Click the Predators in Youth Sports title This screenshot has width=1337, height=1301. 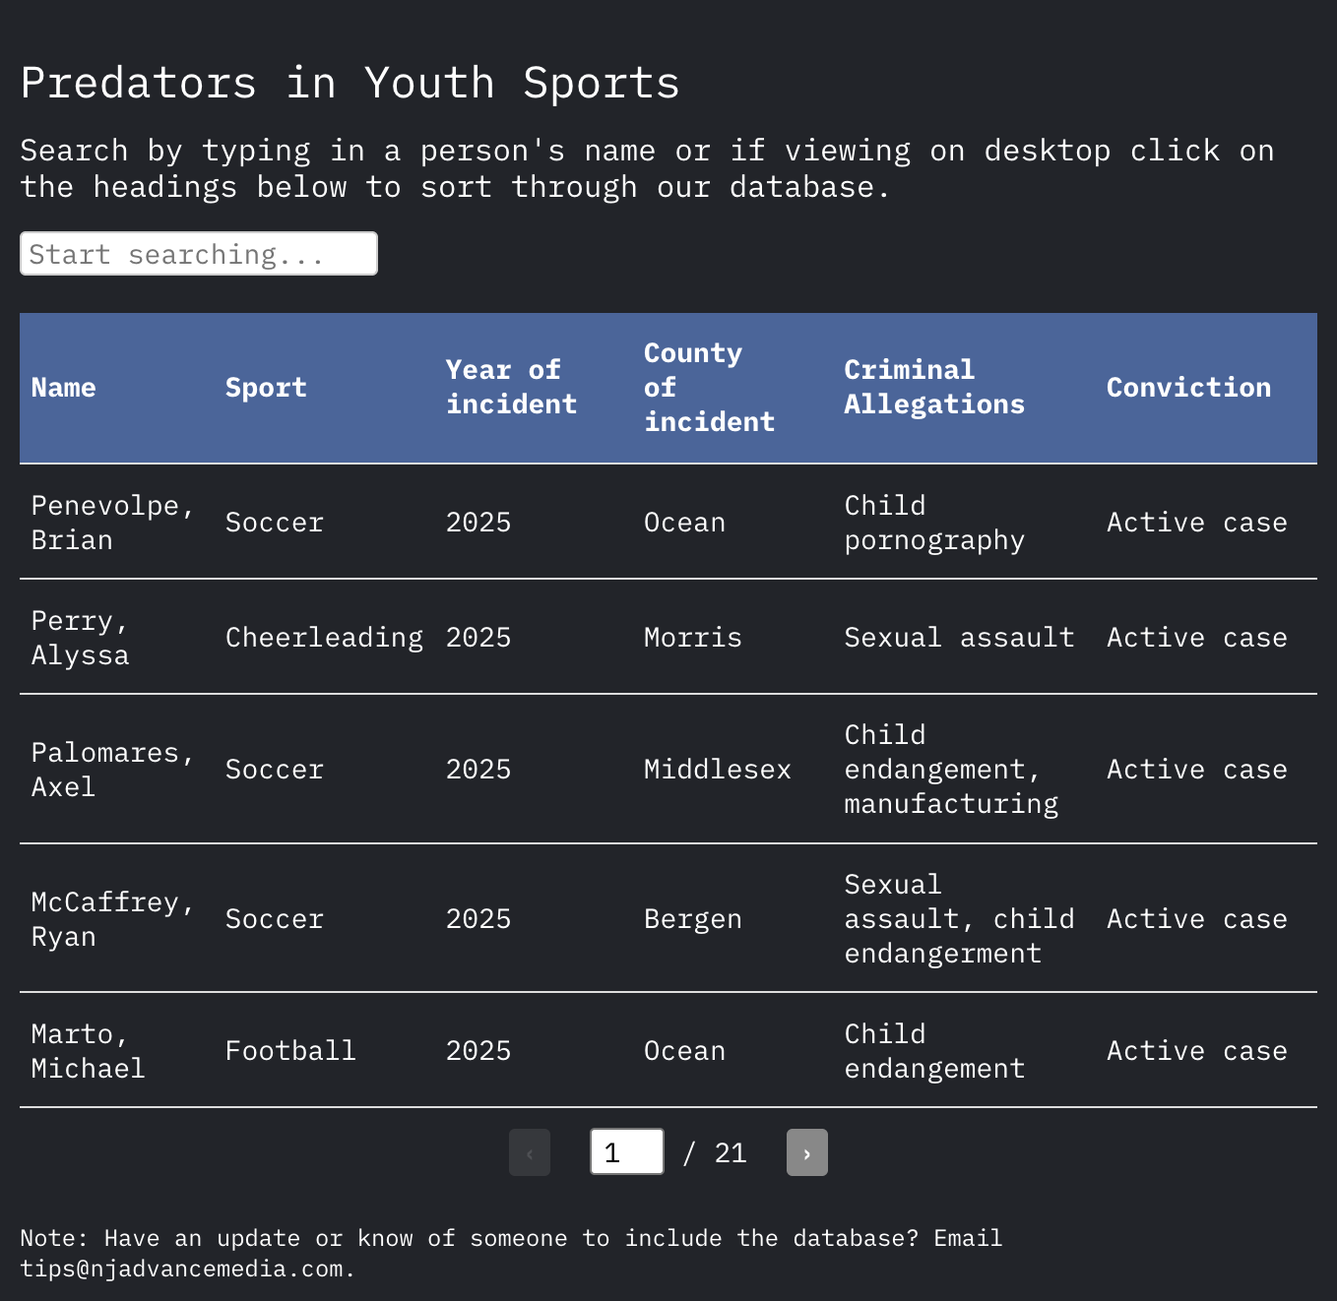[350, 83]
